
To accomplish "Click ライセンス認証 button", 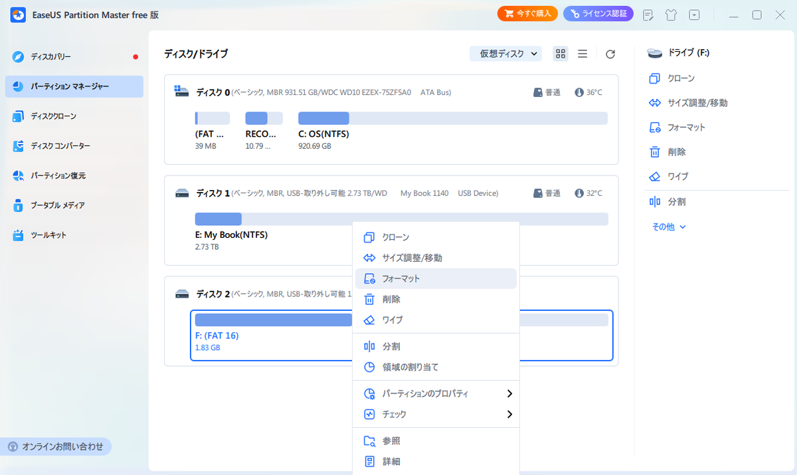I will 598,14.
